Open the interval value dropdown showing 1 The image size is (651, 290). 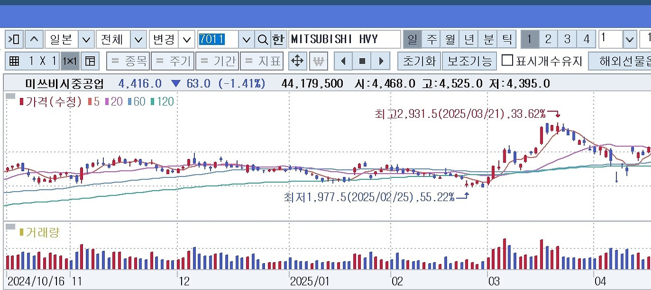coord(630,39)
